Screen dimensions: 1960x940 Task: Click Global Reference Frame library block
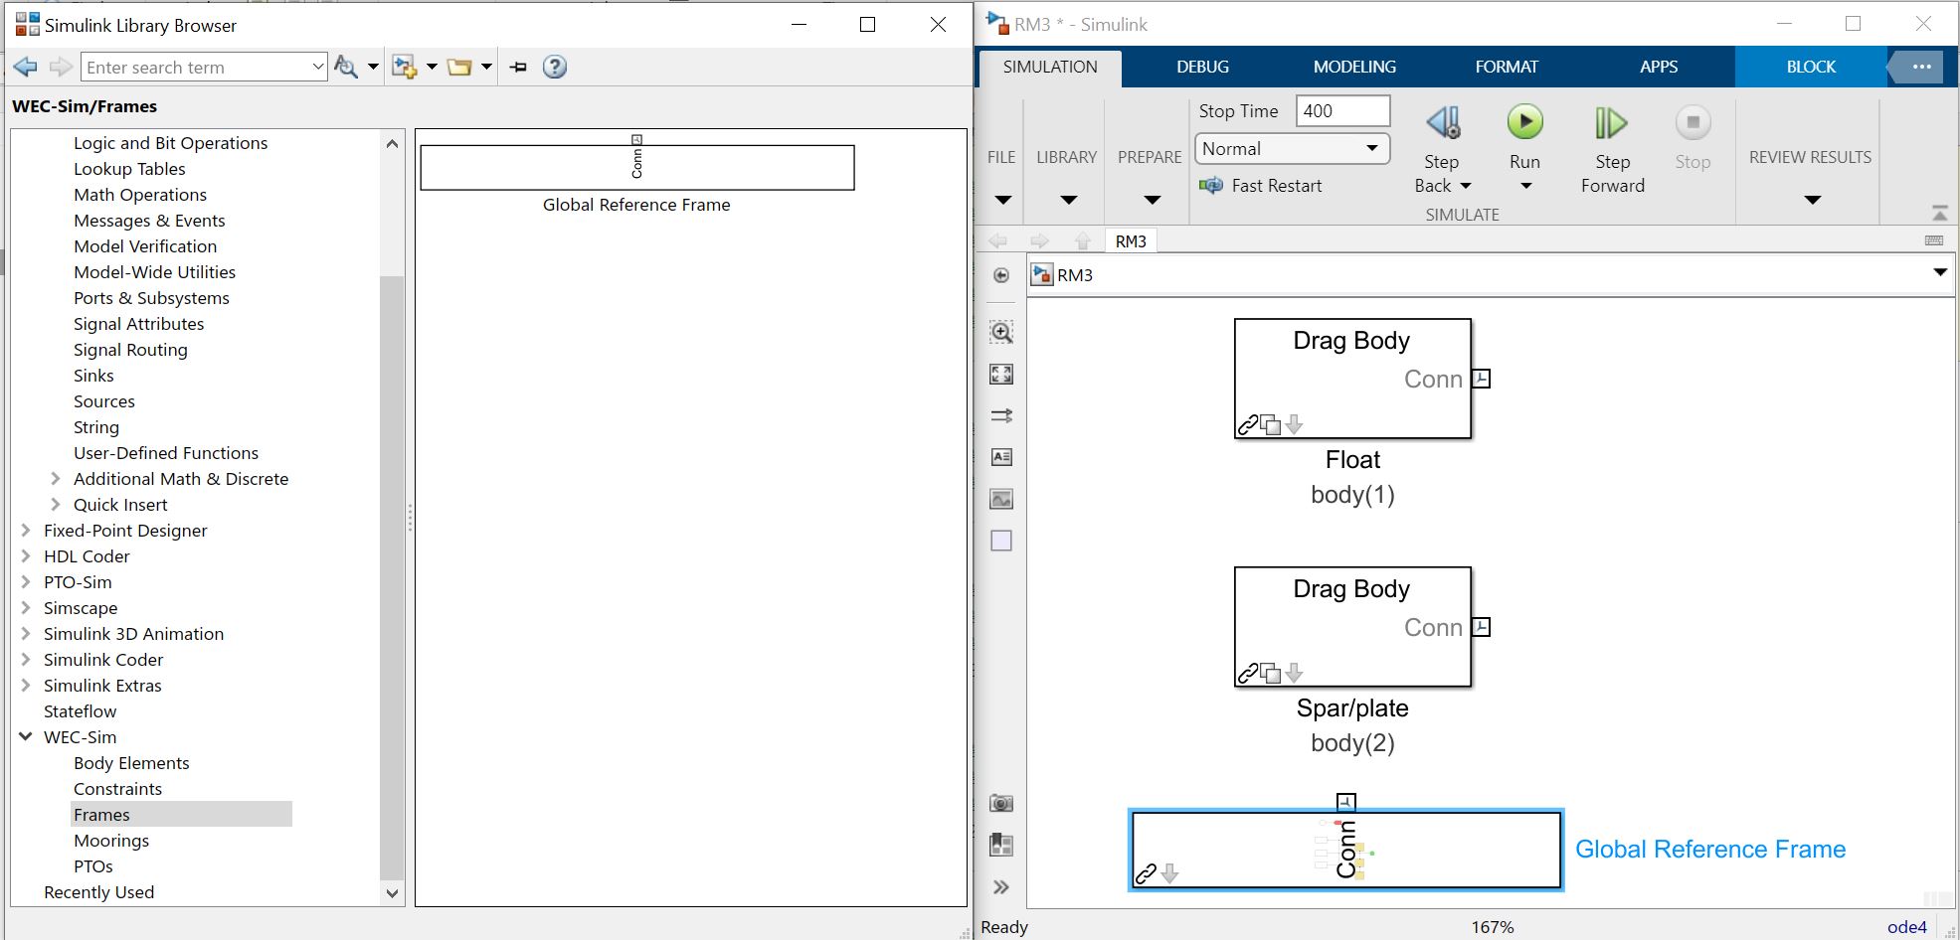[636, 168]
